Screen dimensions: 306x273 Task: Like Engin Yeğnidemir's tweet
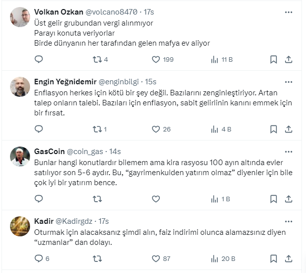(156, 129)
